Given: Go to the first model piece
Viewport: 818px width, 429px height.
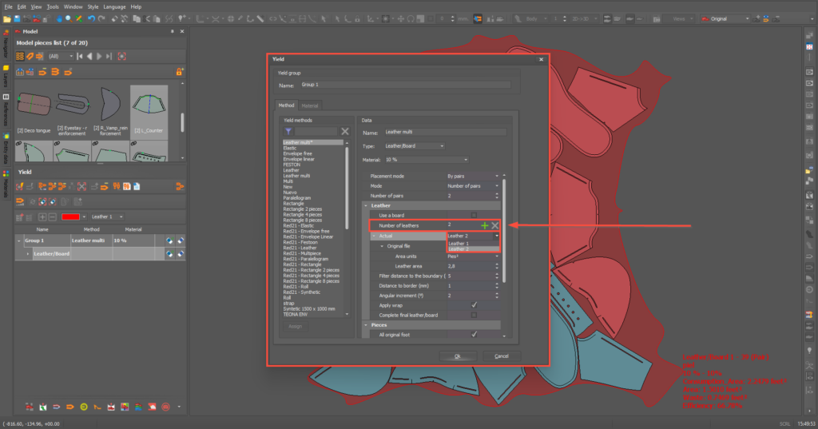Looking at the screenshot, I should 80,56.
